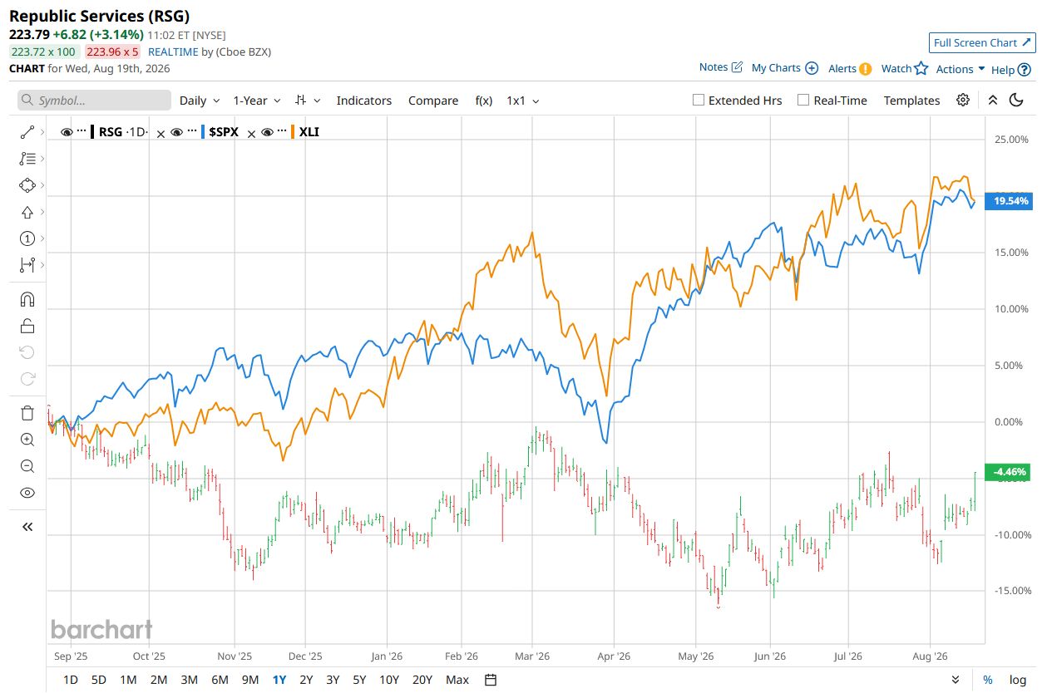Select the trend line drawing tool

pyautogui.click(x=27, y=131)
